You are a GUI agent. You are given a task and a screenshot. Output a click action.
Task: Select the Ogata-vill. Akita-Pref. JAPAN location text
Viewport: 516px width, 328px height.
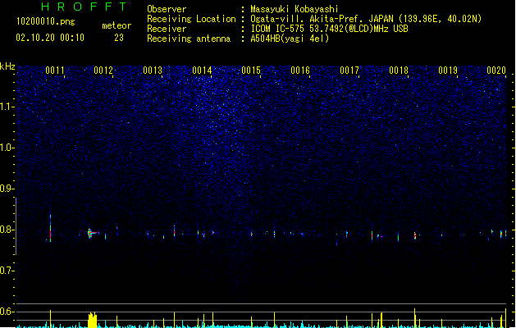[366, 19]
